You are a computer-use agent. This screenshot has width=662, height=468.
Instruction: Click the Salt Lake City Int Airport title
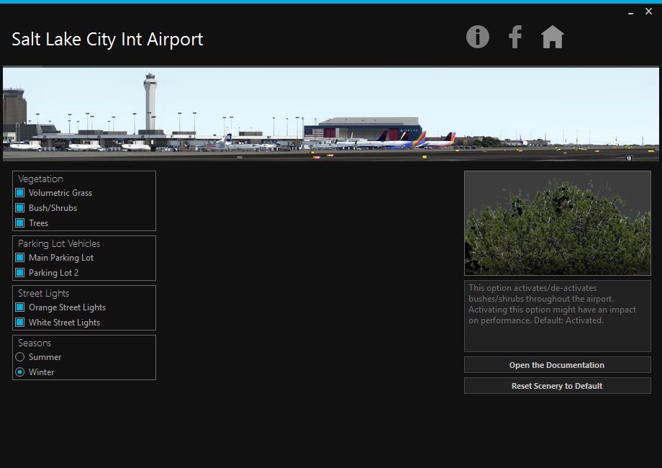(107, 40)
